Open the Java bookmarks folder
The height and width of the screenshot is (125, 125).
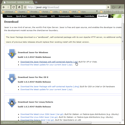(63, 12)
